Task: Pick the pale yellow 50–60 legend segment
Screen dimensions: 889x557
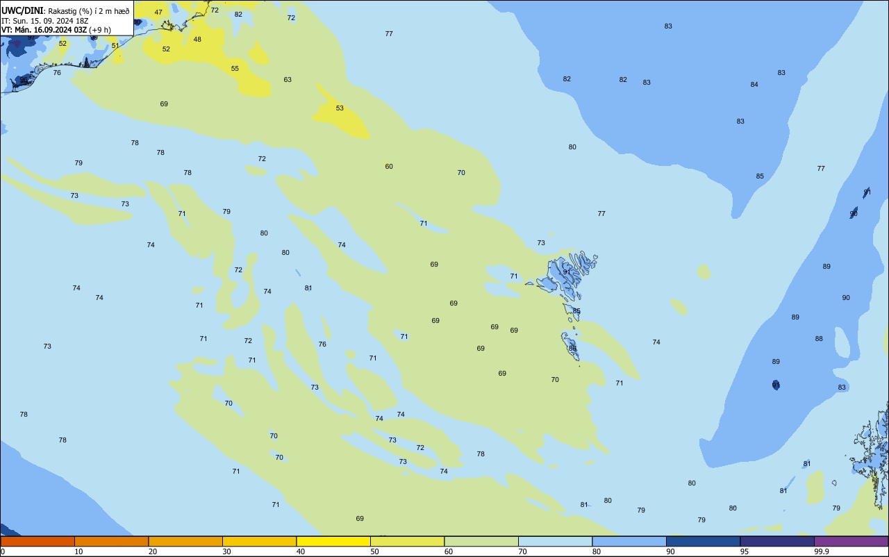Action: pyautogui.click(x=407, y=541)
